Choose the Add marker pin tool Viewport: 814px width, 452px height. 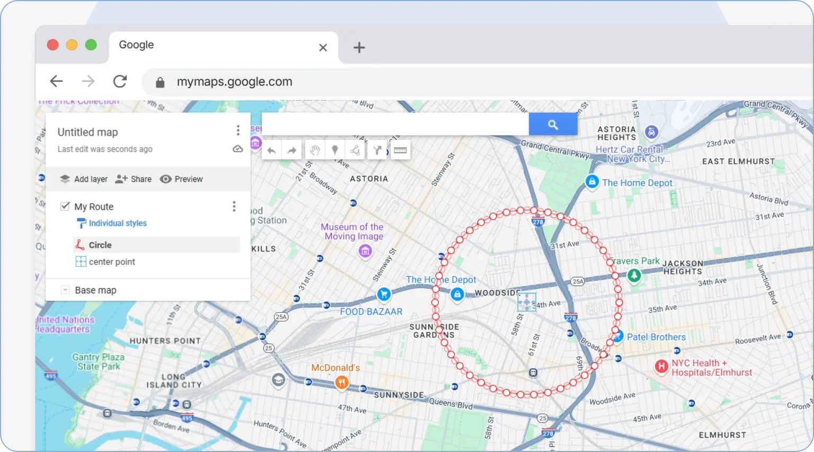(x=335, y=150)
